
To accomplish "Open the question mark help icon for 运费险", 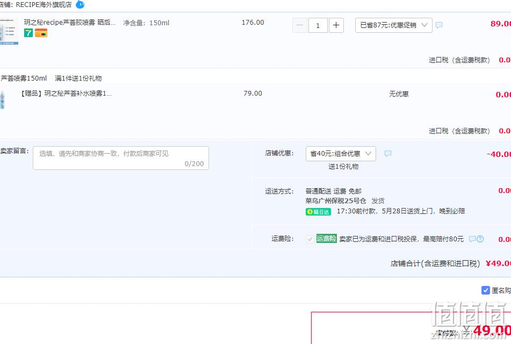I will 480,239.
